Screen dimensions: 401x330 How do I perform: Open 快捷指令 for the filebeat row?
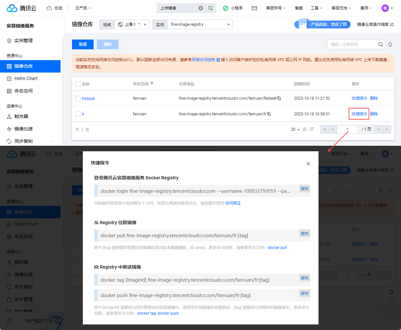coord(359,98)
